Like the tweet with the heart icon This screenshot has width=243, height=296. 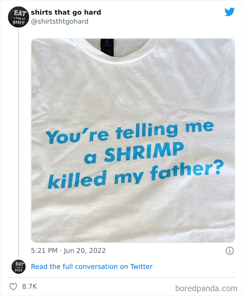click(14, 286)
